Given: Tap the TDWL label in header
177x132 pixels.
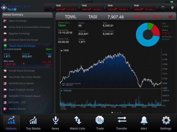Looking at the screenshot, I should click(x=71, y=17).
